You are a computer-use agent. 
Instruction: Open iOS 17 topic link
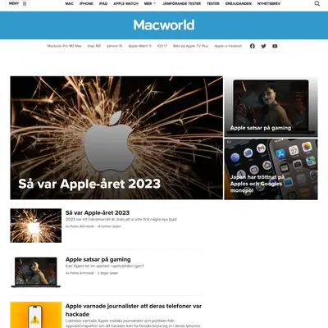tap(162, 46)
